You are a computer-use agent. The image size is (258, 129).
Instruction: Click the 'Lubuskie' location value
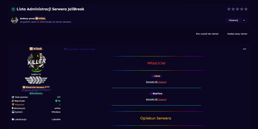click(x=56, y=119)
